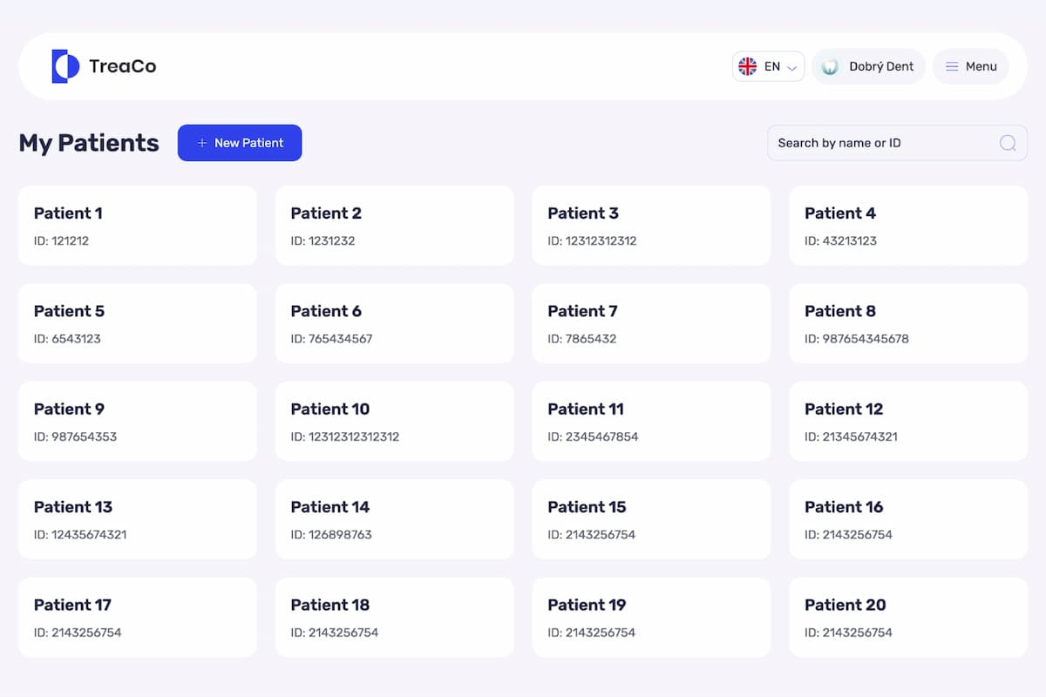This screenshot has width=1046, height=697.
Task: Expand the EN language dropdown chevron
Action: pyautogui.click(x=792, y=67)
